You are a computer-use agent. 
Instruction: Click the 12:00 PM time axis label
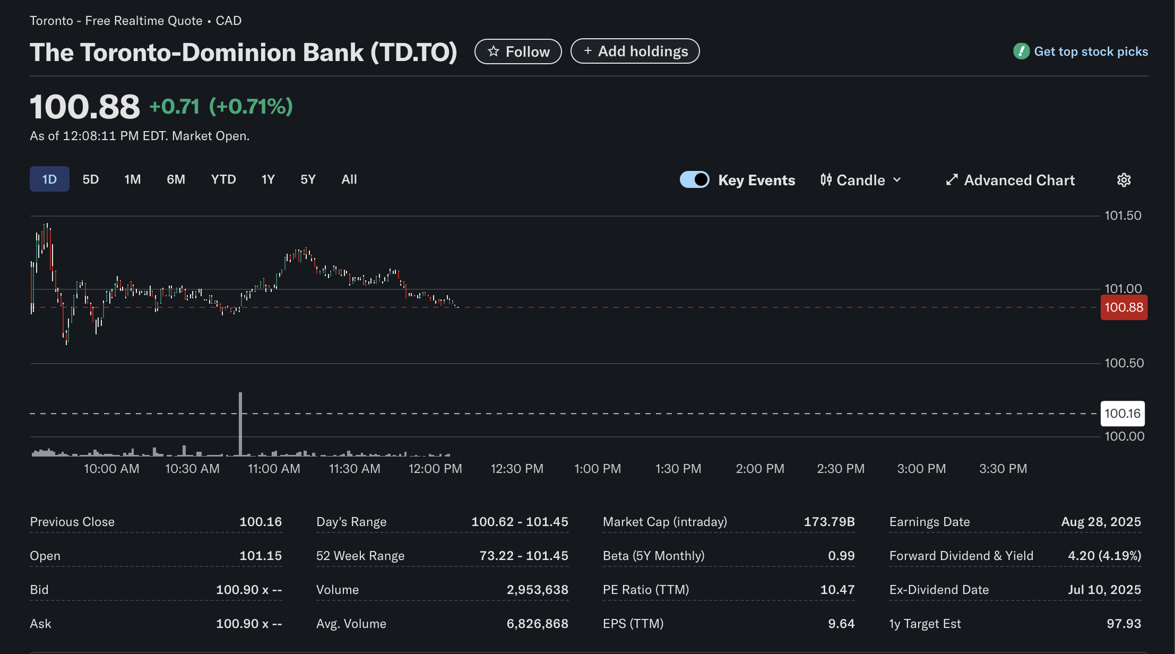click(x=435, y=469)
